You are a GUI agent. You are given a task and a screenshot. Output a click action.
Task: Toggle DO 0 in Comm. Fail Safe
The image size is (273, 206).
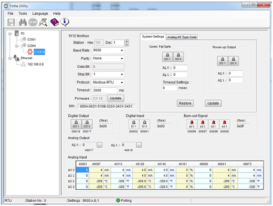pyautogui.click(x=178, y=57)
